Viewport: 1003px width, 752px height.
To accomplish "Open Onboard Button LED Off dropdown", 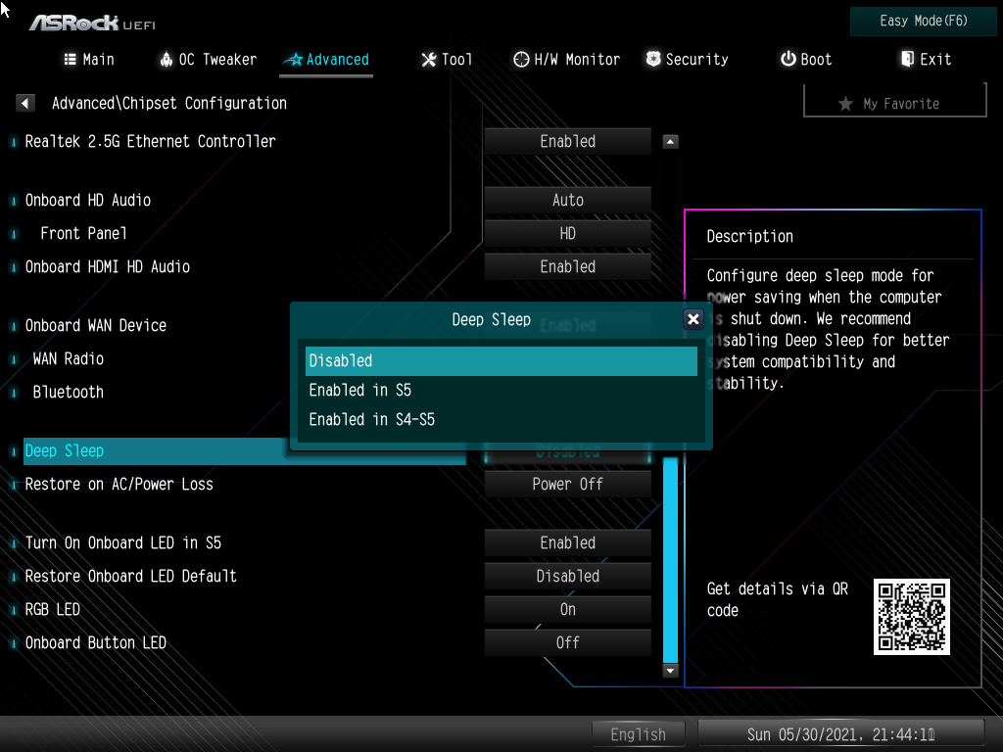I will (x=568, y=642).
